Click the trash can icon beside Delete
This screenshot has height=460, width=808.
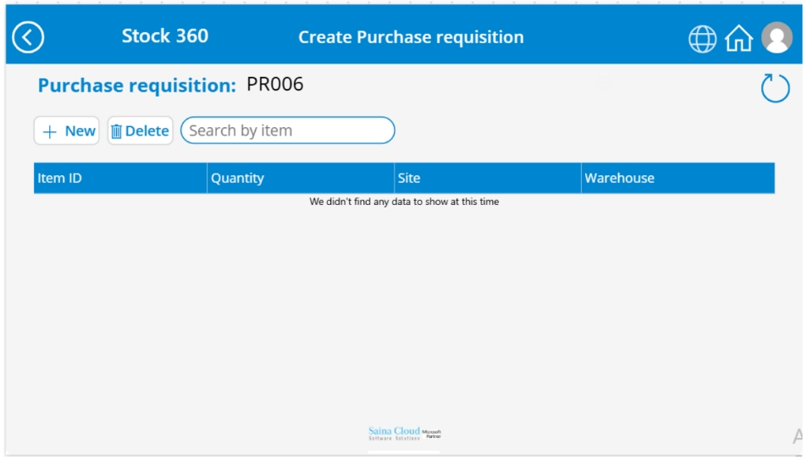(x=117, y=131)
